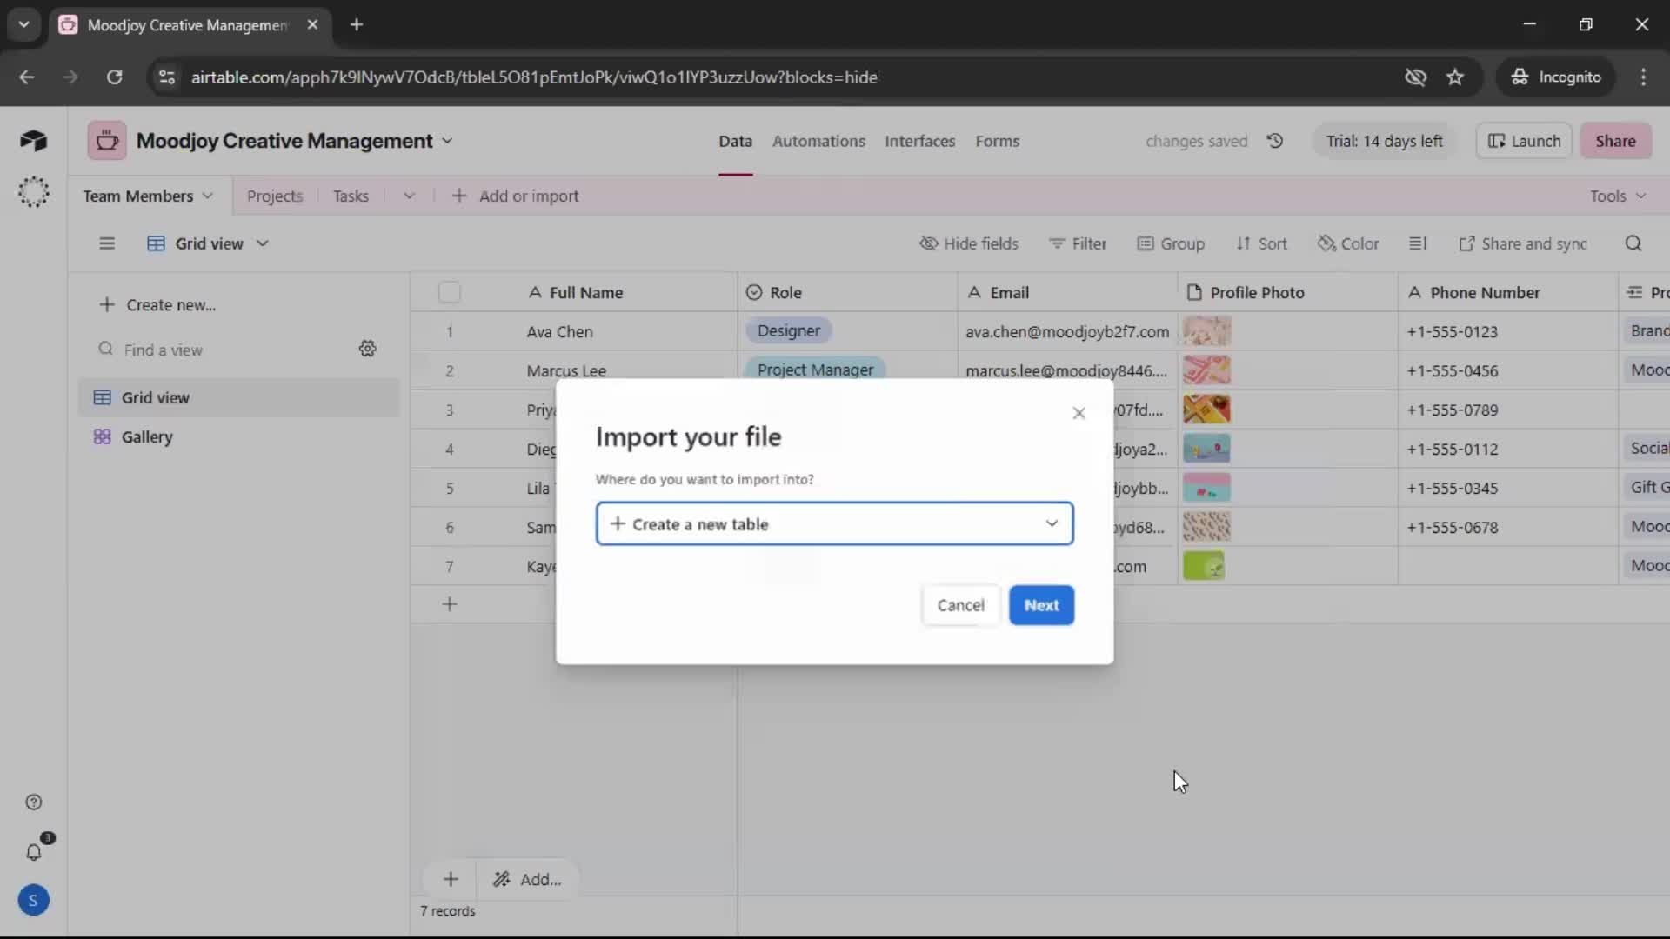The height and width of the screenshot is (939, 1670).
Task: Bookmark this page with star icon
Action: (x=1455, y=77)
